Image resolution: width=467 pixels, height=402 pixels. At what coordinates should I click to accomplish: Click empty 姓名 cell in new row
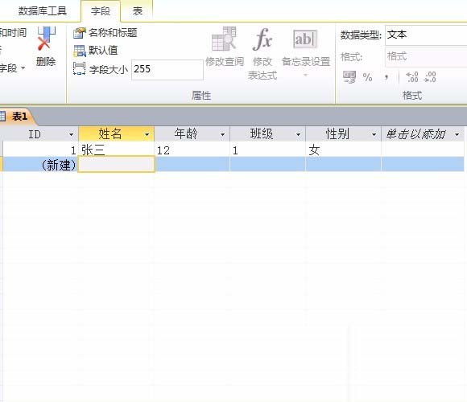click(x=117, y=165)
